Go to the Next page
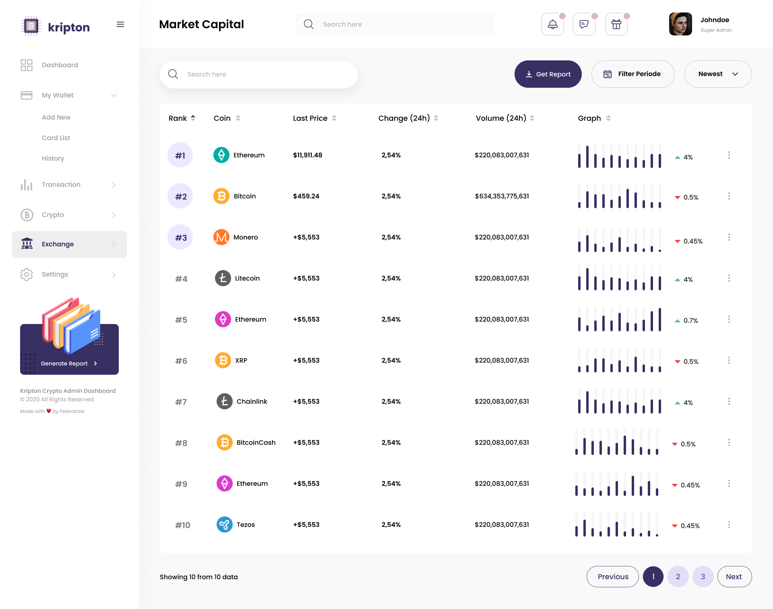773x609 pixels. pos(734,577)
